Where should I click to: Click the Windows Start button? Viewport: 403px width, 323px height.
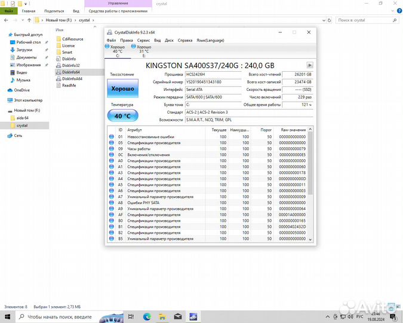[x=7, y=316]
